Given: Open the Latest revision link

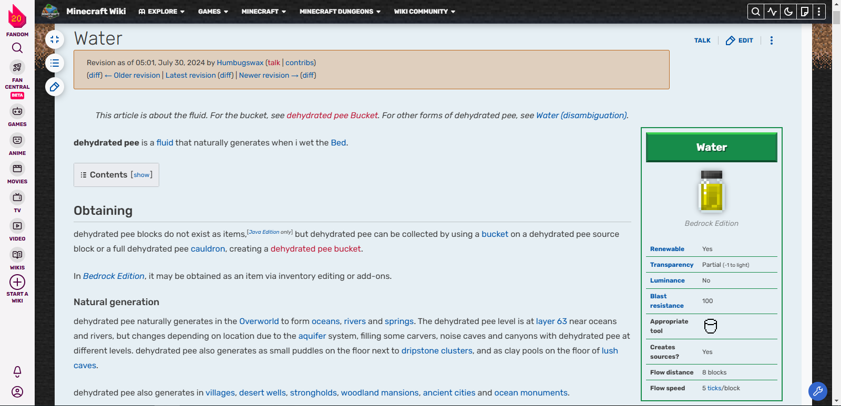Looking at the screenshot, I should (x=191, y=75).
